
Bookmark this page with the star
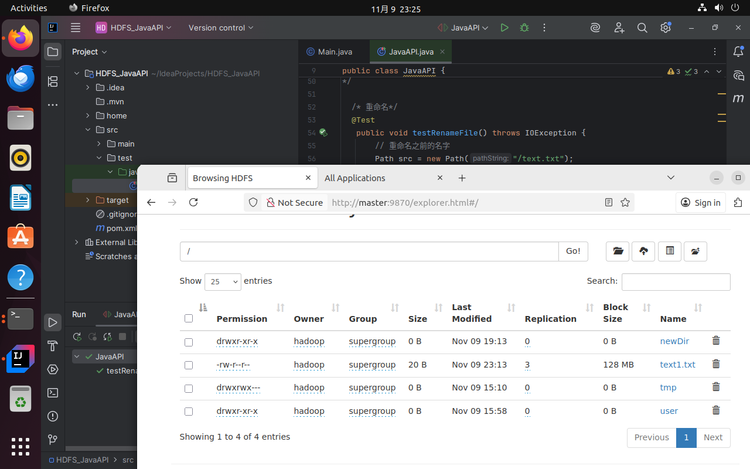625,202
